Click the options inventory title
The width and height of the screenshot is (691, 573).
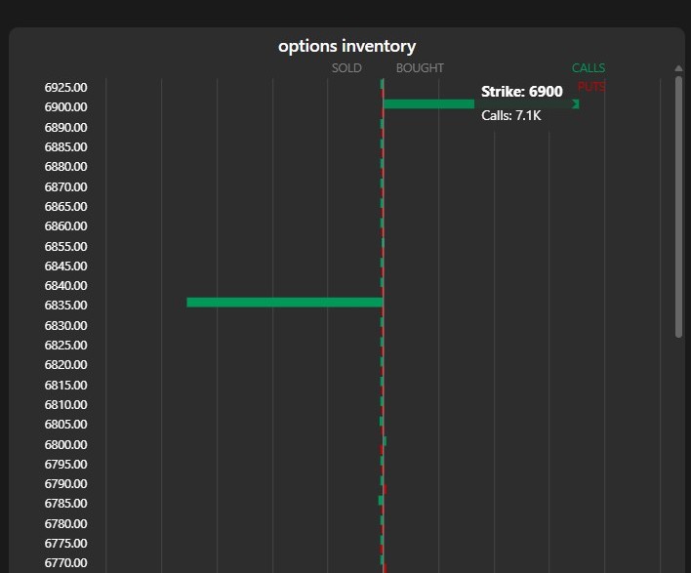[x=346, y=46]
